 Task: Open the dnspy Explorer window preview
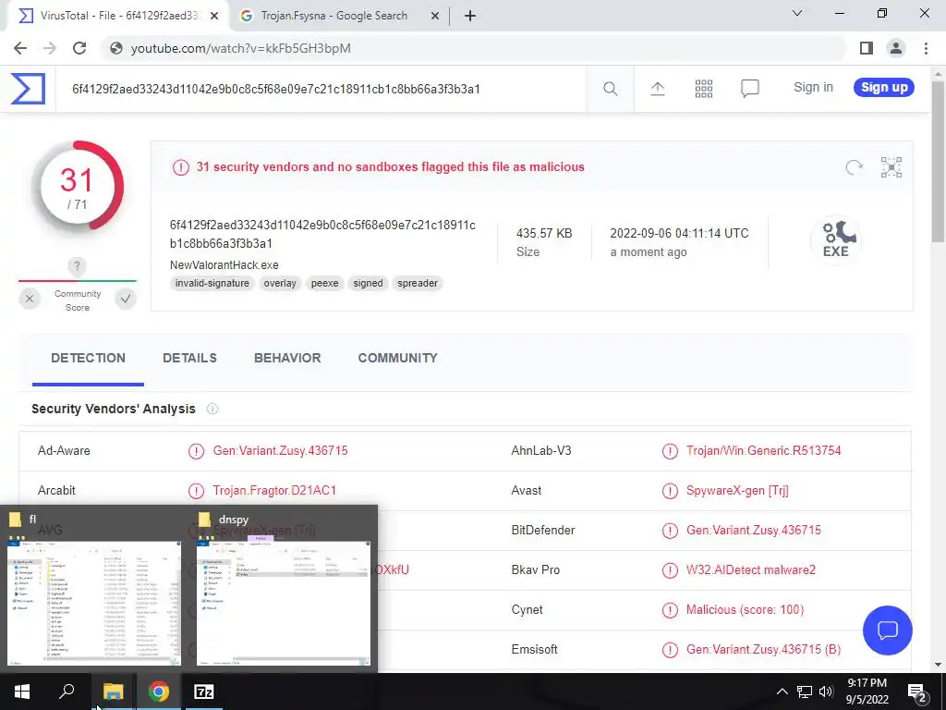point(284,589)
